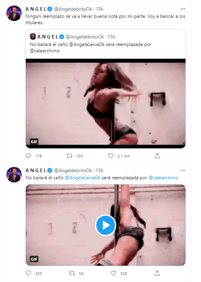Play the GIF in the second tweet

105,225
